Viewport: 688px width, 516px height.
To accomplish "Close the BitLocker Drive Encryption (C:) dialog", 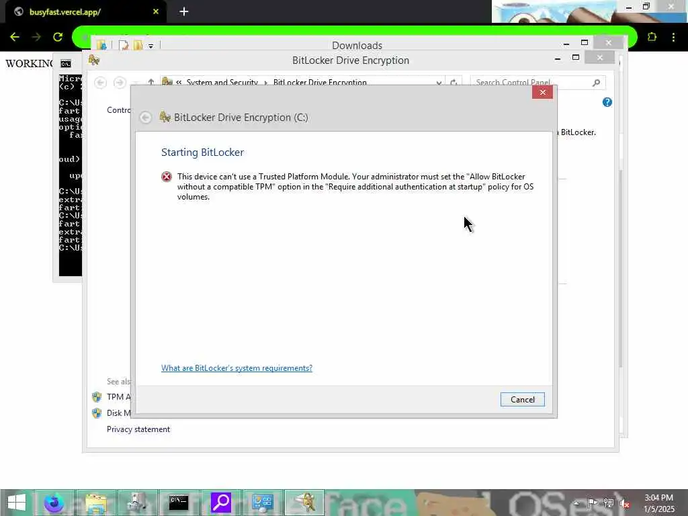I will (x=542, y=92).
